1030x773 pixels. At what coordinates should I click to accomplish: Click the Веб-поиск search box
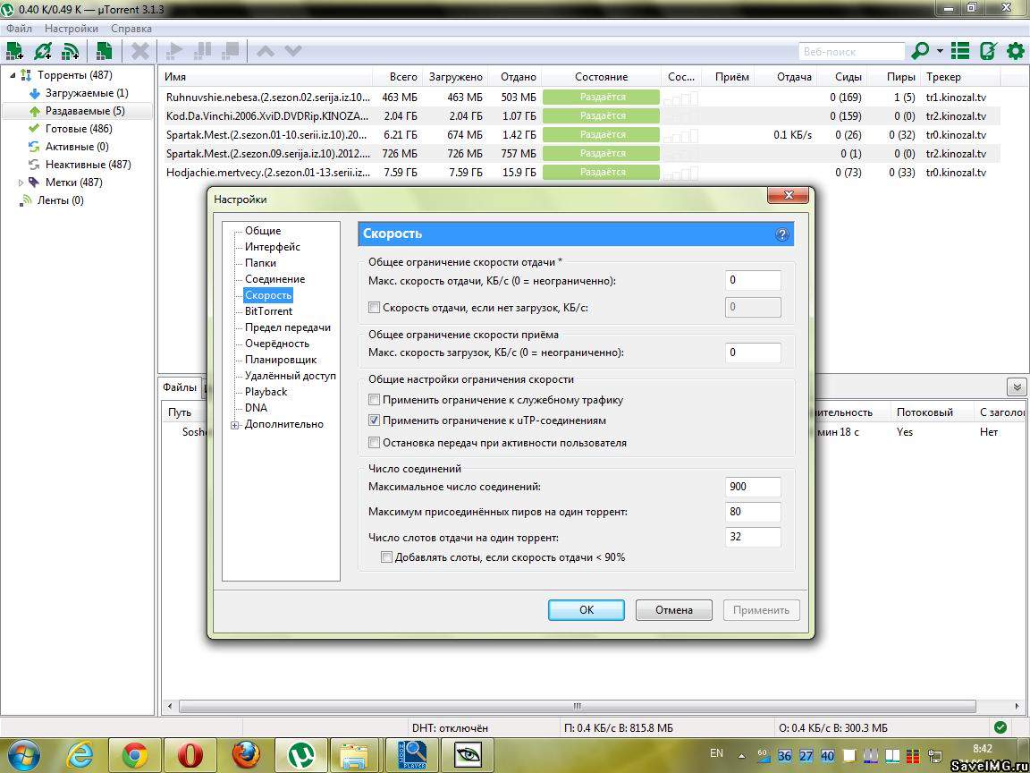pyautogui.click(x=851, y=51)
